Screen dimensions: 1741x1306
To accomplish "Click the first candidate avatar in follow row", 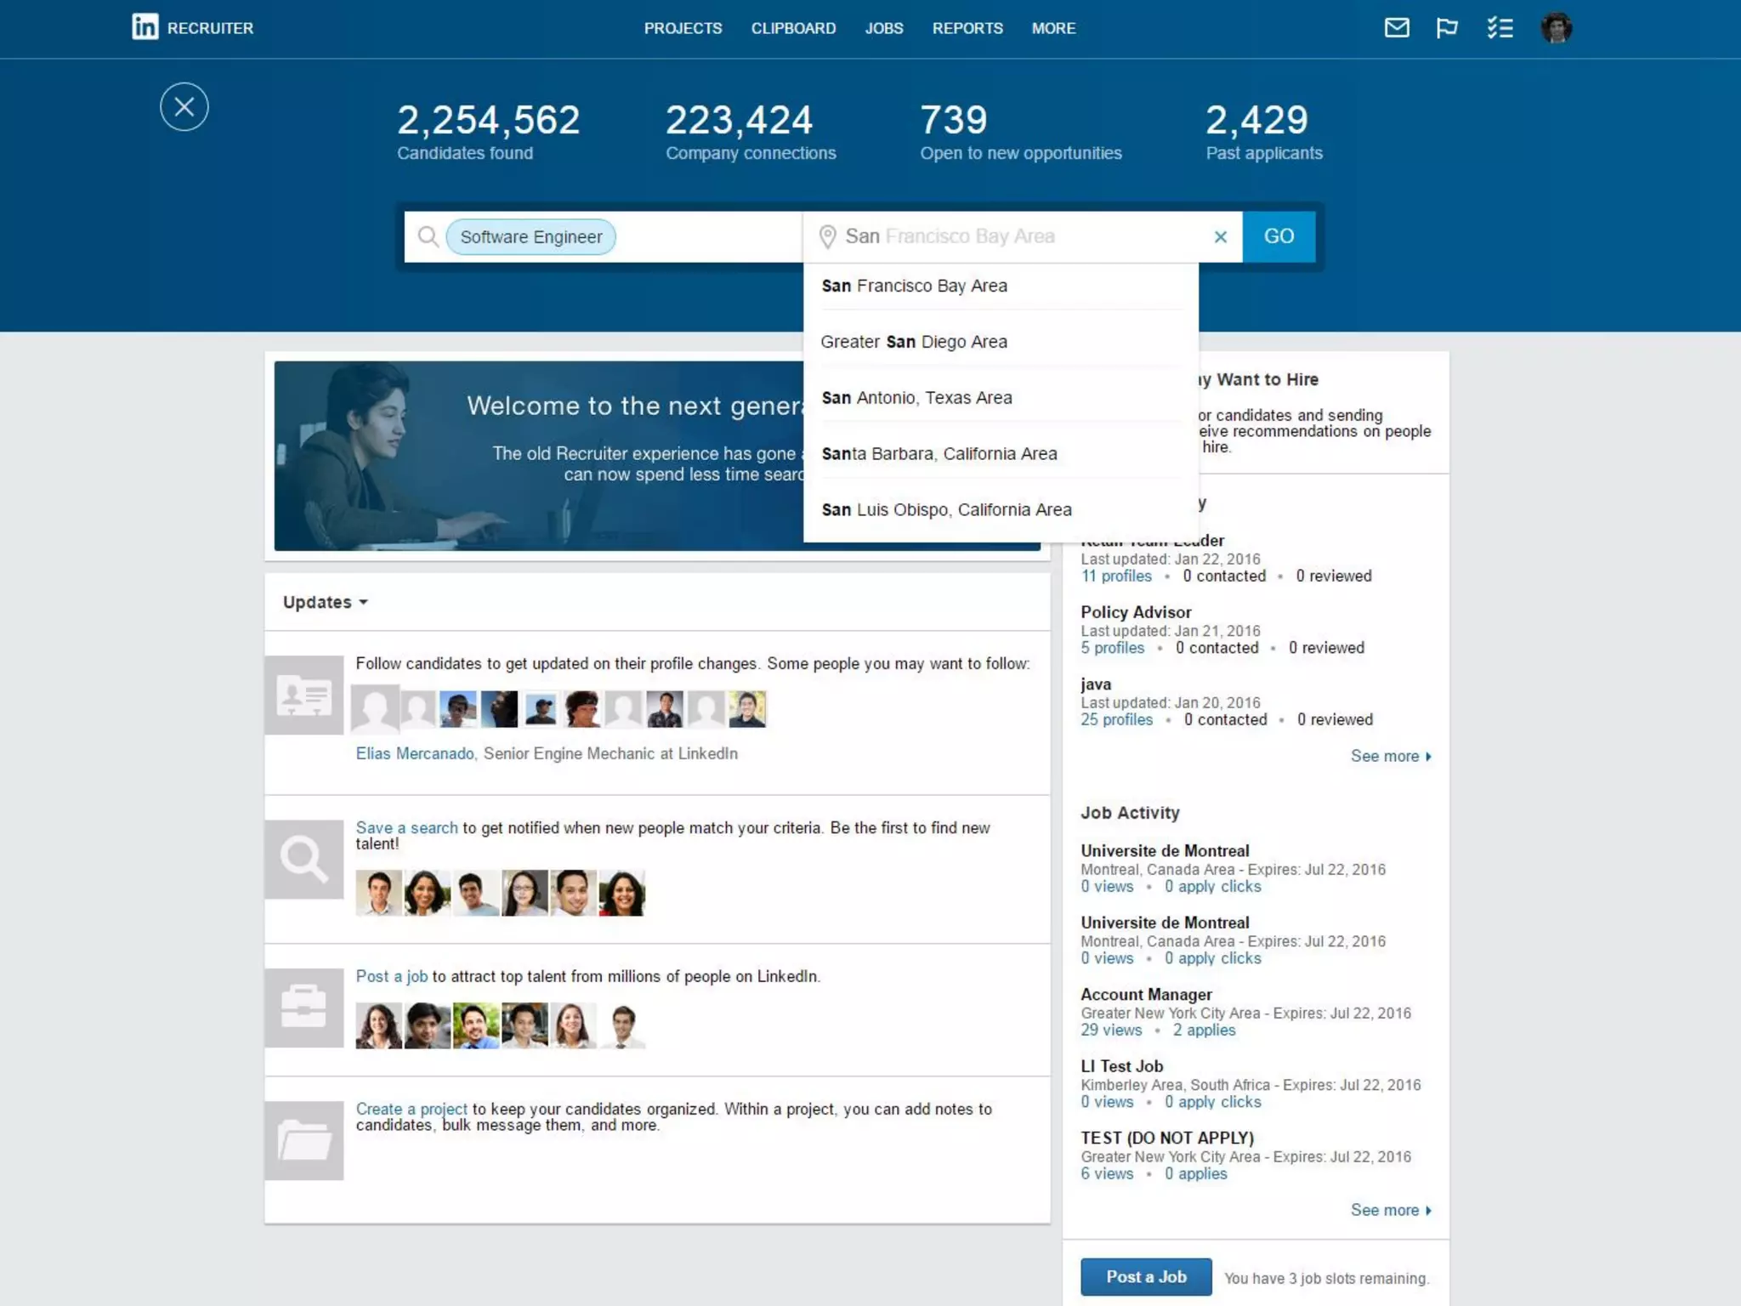I will pos(375,709).
